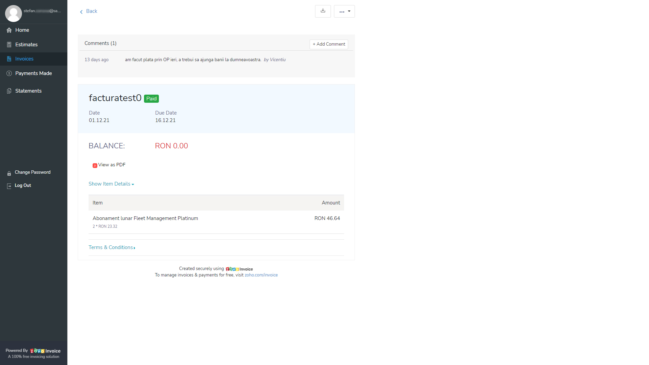Click the Change Password lock icon
The image size is (649, 365).
[x=9, y=173]
